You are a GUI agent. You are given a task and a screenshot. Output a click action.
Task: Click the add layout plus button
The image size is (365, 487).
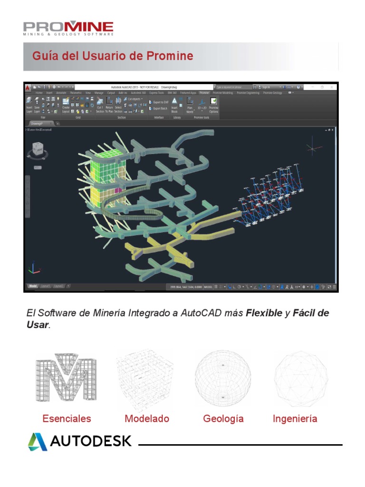[x=68, y=286]
